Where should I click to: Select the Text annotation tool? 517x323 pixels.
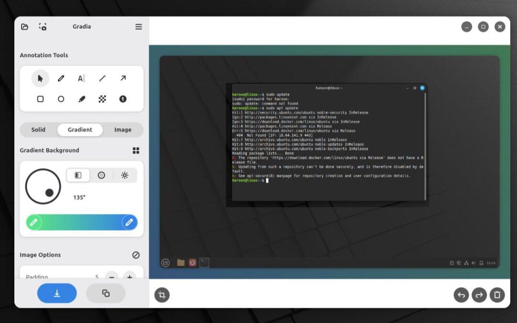click(x=81, y=78)
